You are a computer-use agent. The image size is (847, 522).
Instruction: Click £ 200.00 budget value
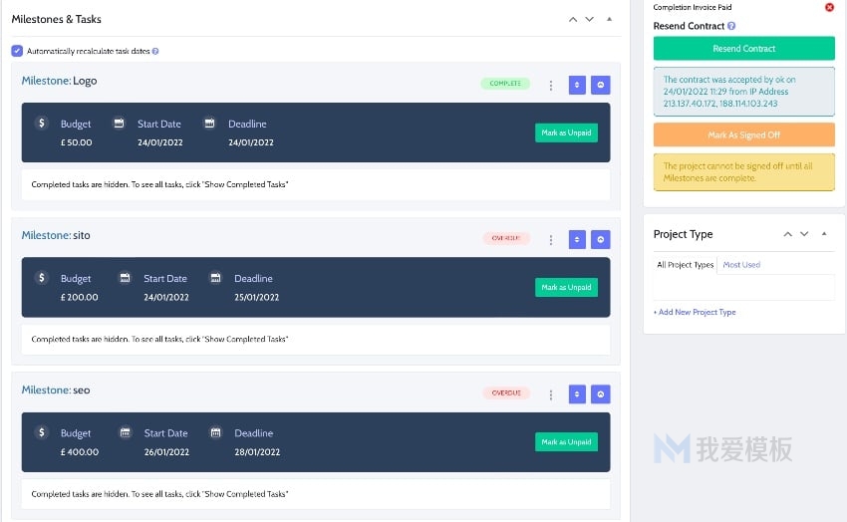click(x=79, y=297)
